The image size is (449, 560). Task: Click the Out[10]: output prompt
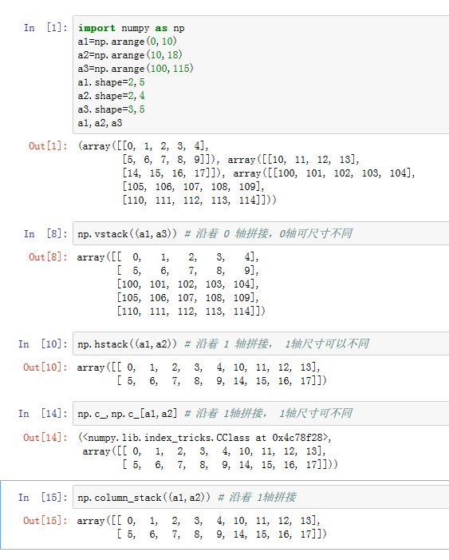(x=45, y=367)
